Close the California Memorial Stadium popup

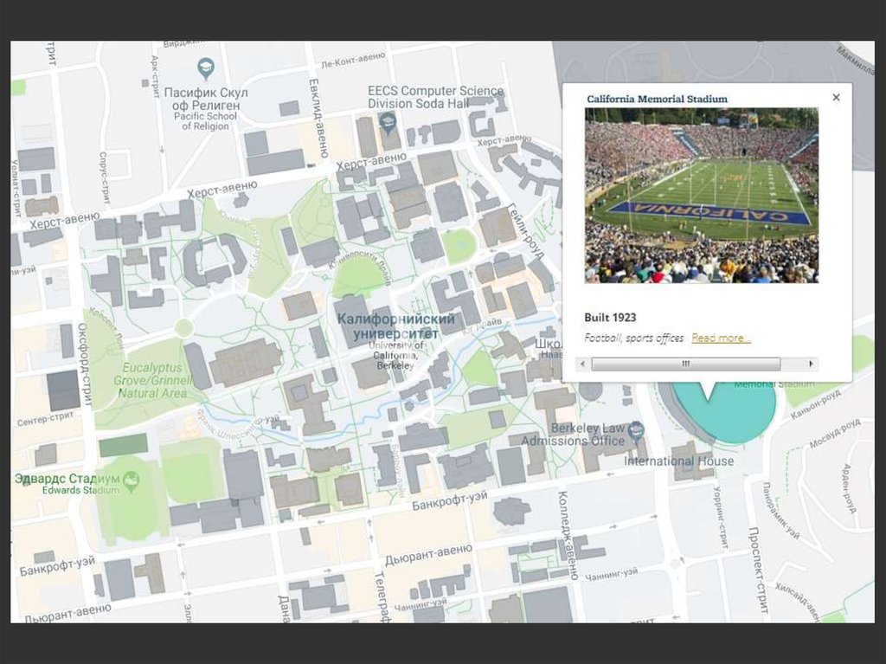[x=836, y=98]
